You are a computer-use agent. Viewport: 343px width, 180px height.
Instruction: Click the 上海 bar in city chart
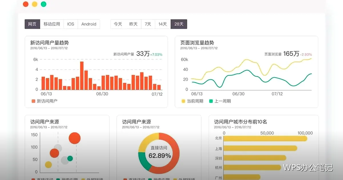[260, 148]
